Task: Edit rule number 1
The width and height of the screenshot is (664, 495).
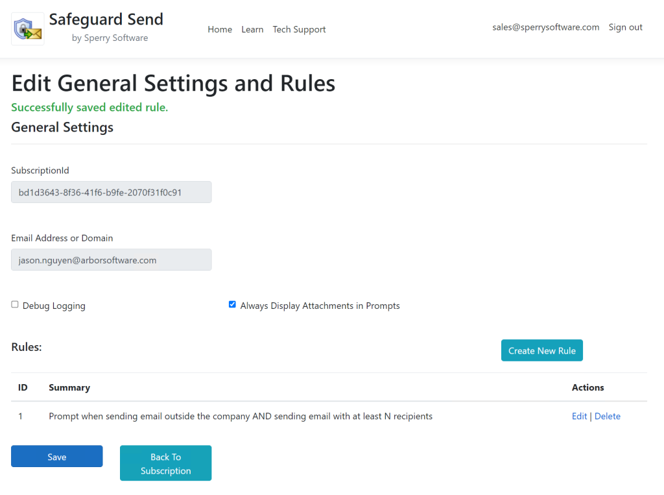Action: coord(579,416)
